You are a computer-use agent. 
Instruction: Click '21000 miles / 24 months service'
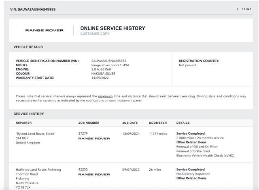(x=200, y=138)
